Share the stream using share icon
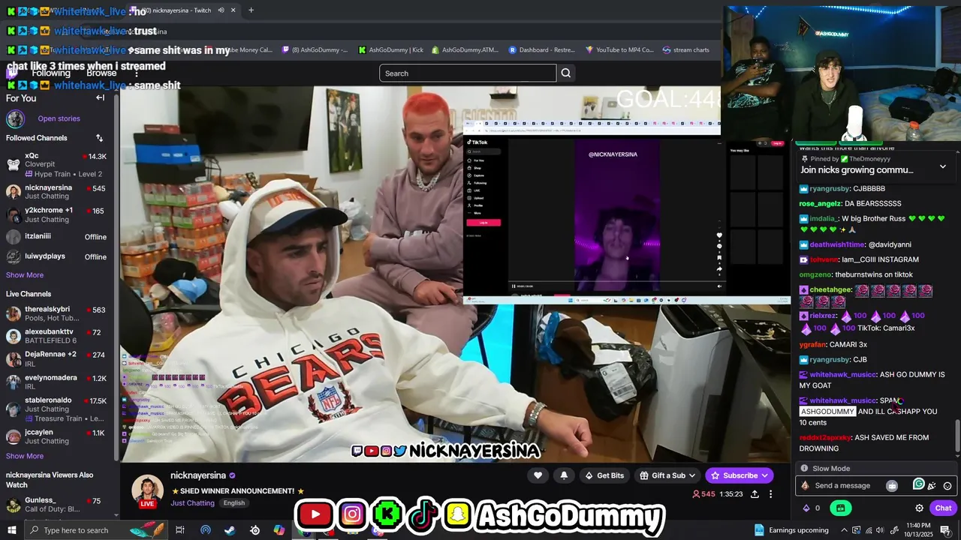961x540 pixels. 755,494
